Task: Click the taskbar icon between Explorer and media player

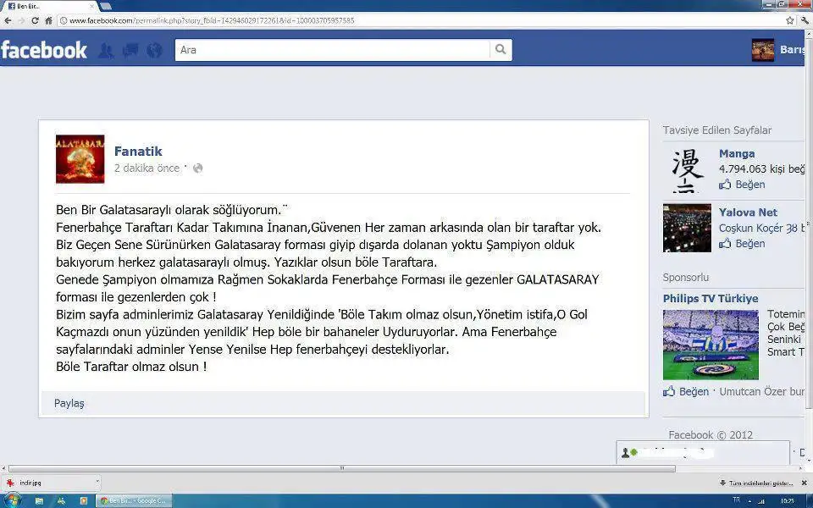Action: (61, 500)
